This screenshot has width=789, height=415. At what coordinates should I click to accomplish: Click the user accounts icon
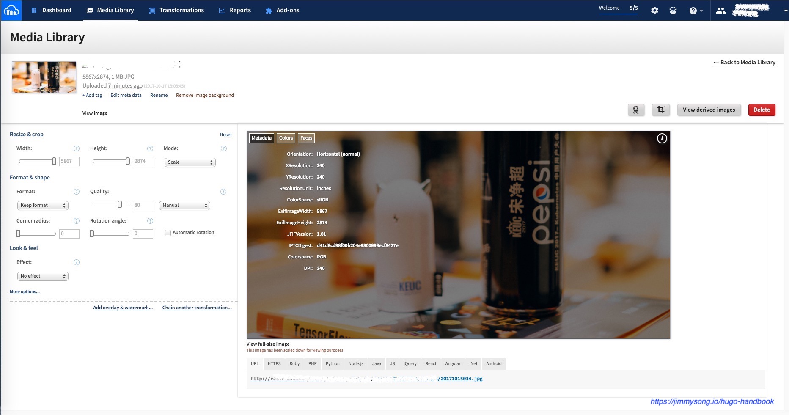[x=720, y=11]
